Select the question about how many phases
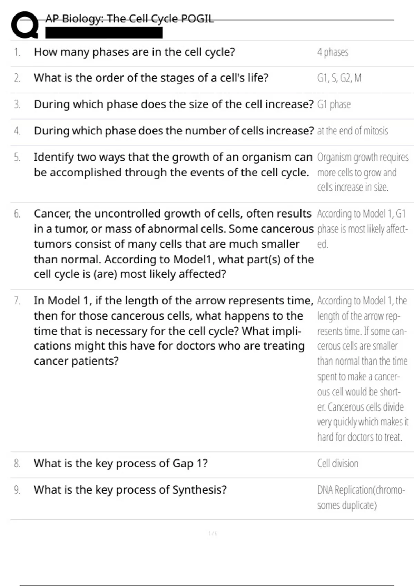Viewport: 414px width, 586px height. coord(134,52)
